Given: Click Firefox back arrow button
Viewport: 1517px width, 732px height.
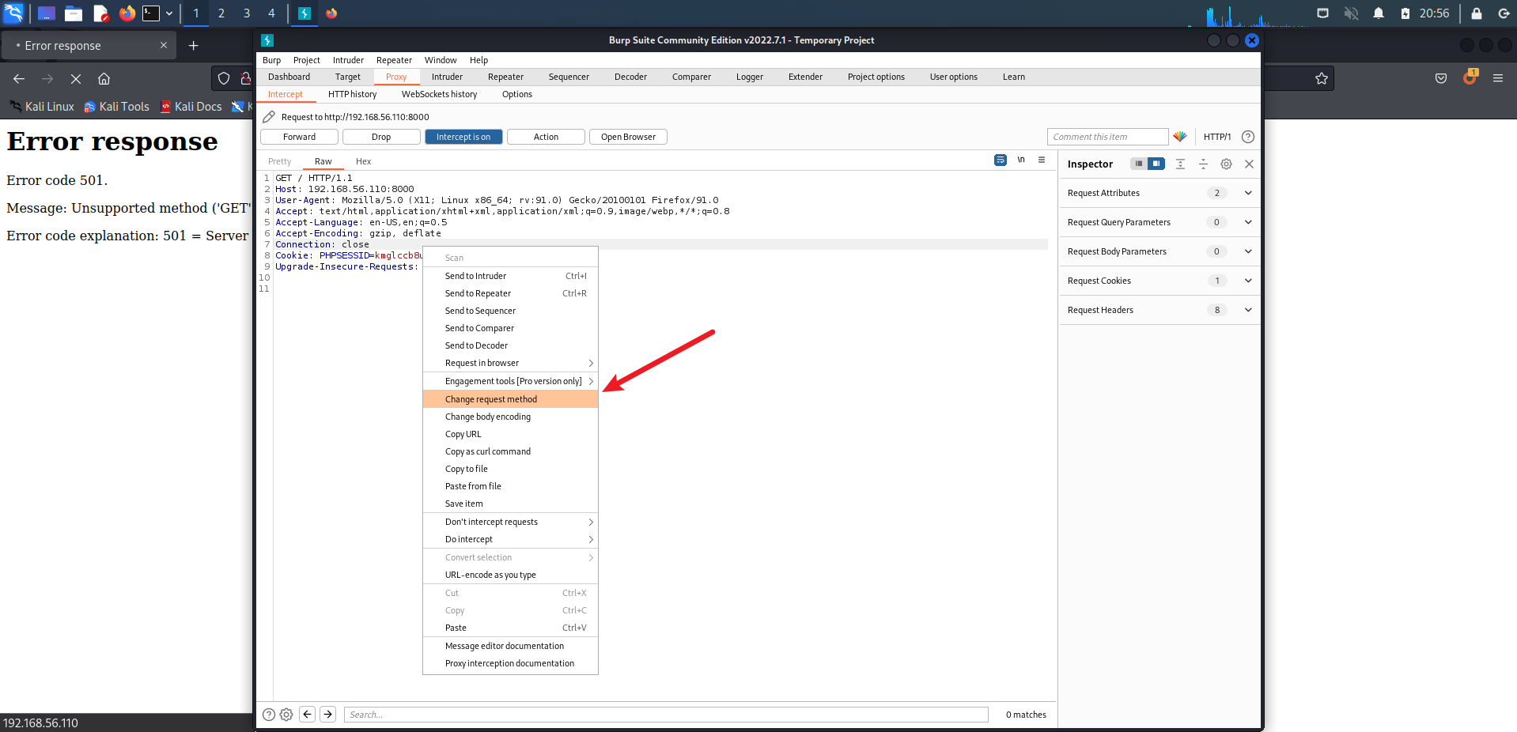Looking at the screenshot, I should (19, 78).
